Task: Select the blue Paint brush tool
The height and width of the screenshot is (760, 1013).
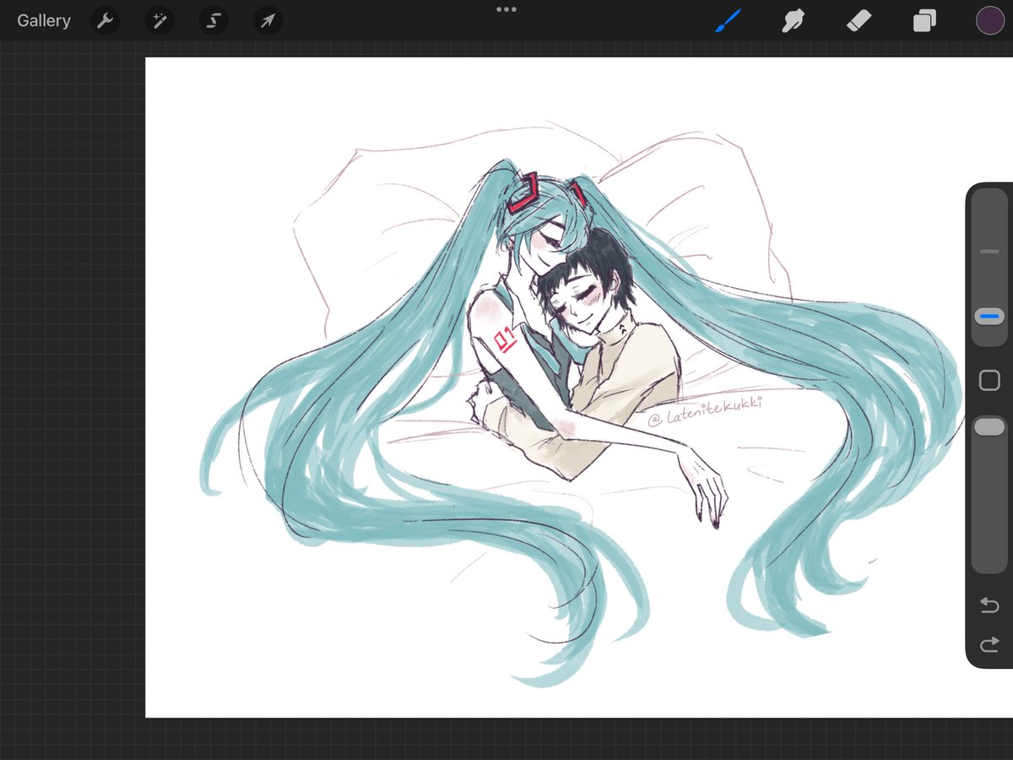Action: coord(728,21)
